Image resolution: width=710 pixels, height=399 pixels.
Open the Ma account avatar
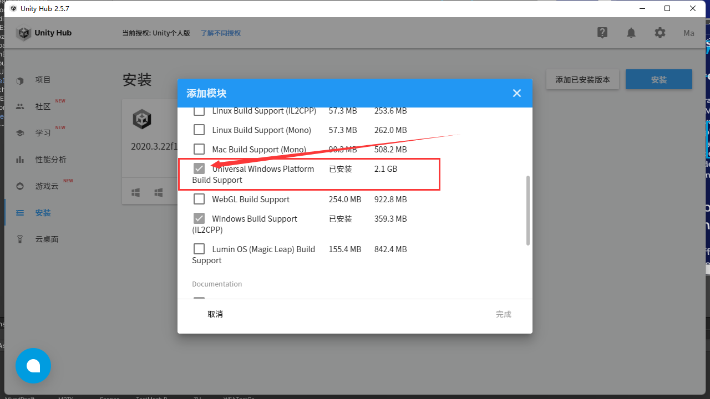pos(689,33)
